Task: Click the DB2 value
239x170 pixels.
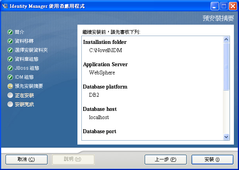Action: coord(94,95)
